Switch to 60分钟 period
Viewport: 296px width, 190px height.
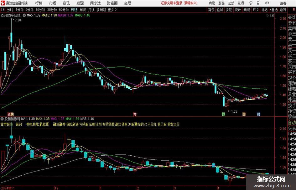coord(64,10)
